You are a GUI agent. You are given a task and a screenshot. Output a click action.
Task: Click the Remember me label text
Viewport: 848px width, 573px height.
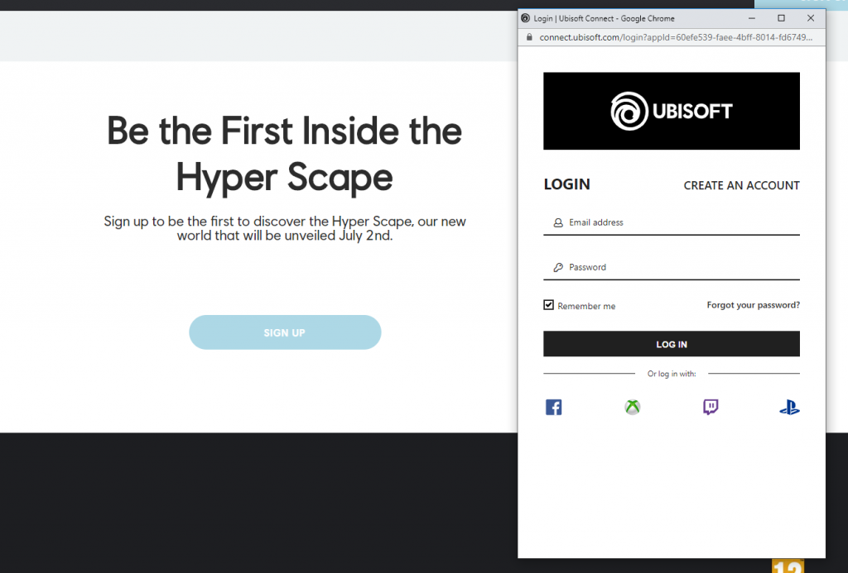pyautogui.click(x=586, y=306)
